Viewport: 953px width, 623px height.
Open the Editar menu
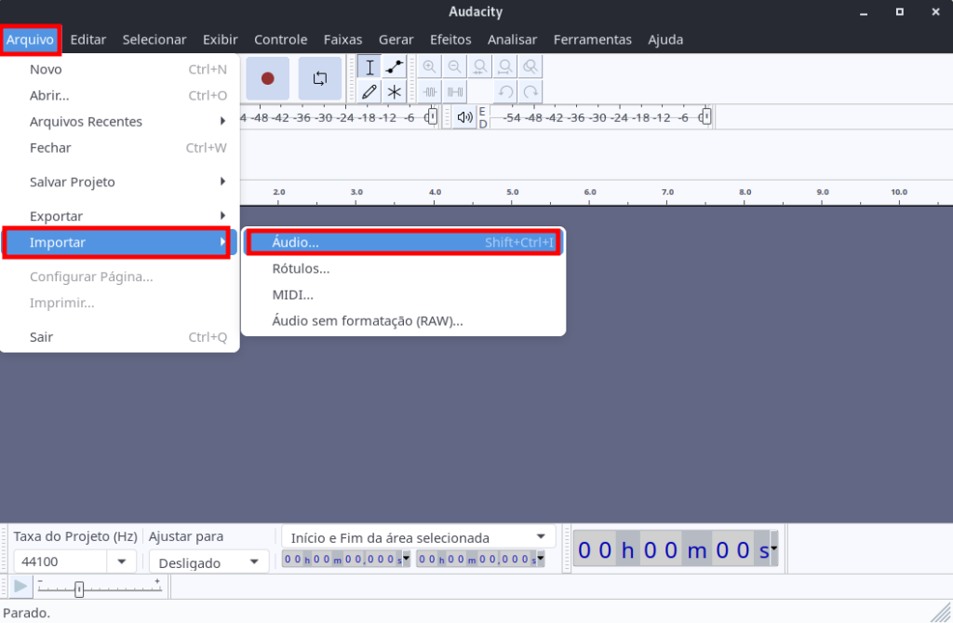point(88,39)
